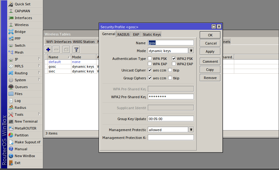
Task: Toggle Group Ciphers aes ccm checkbox
Action: click(150, 78)
